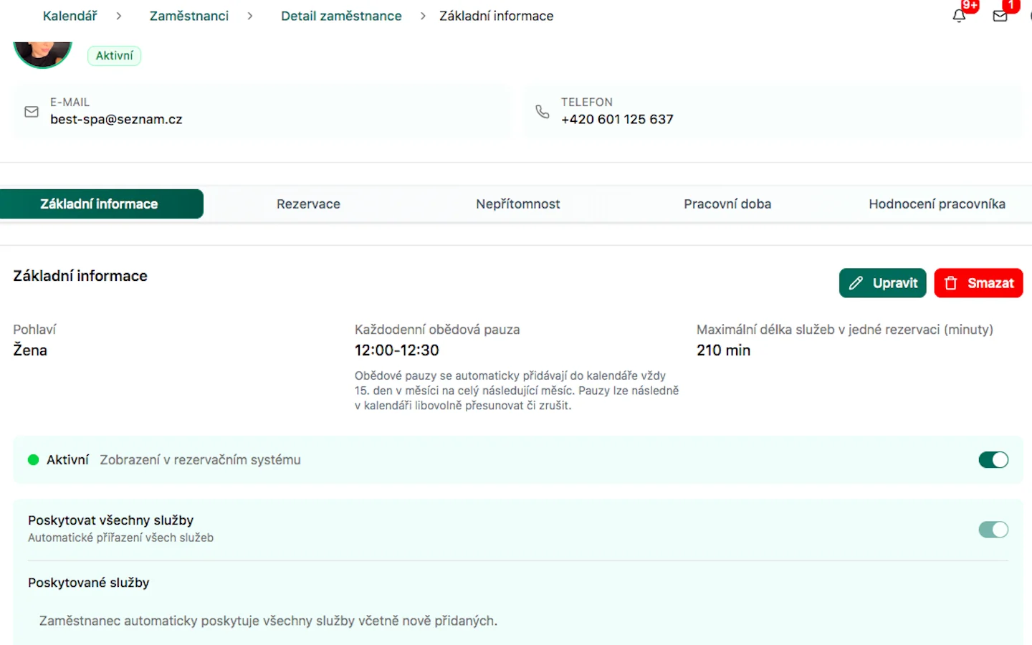Image resolution: width=1032 pixels, height=645 pixels.
Task: Open the messages envelope icon
Action: point(1000,16)
